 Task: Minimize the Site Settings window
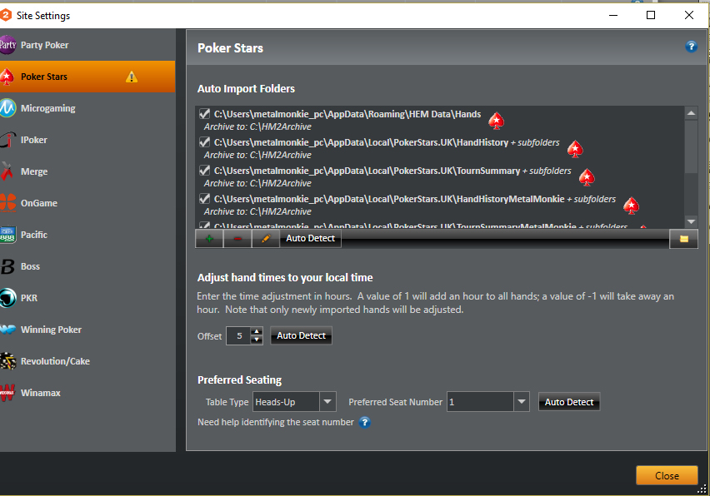point(613,15)
